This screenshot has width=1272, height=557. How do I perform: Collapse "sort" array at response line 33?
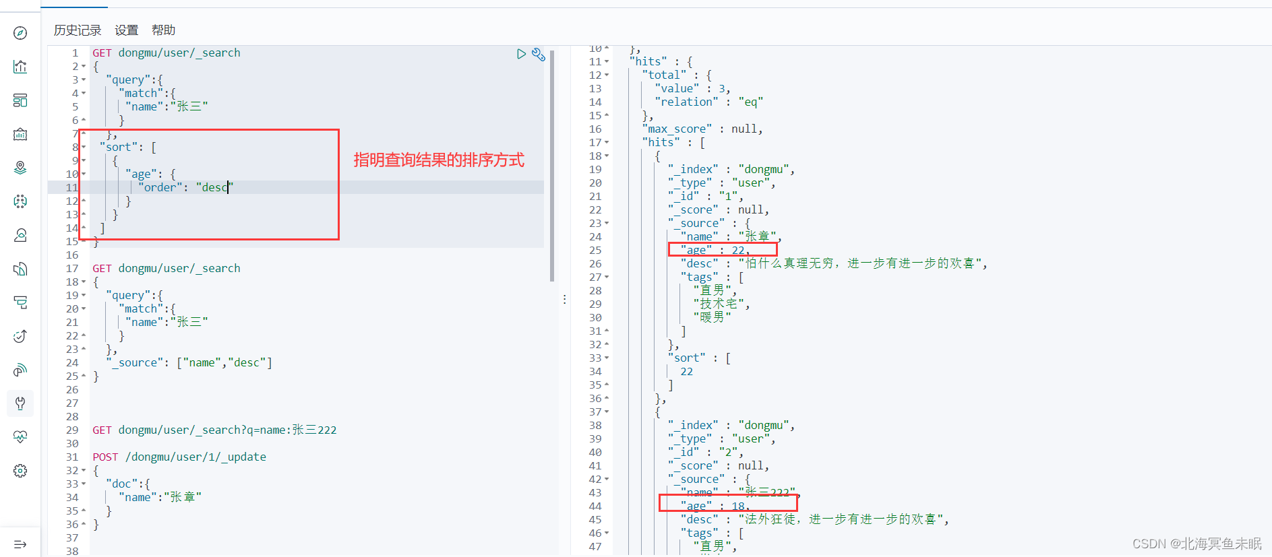pyautogui.click(x=607, y=358)
